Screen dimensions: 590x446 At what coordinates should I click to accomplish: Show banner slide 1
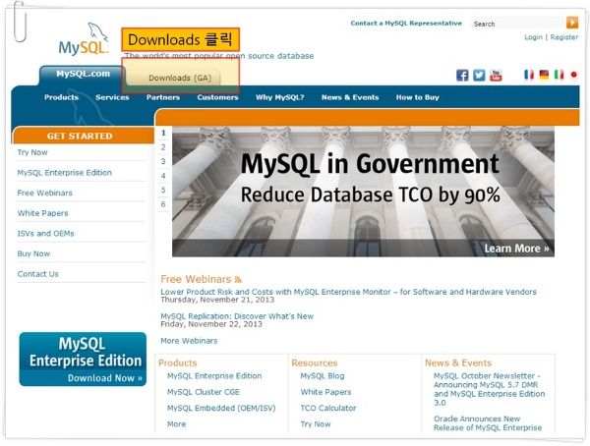click(x=163, y=133)
